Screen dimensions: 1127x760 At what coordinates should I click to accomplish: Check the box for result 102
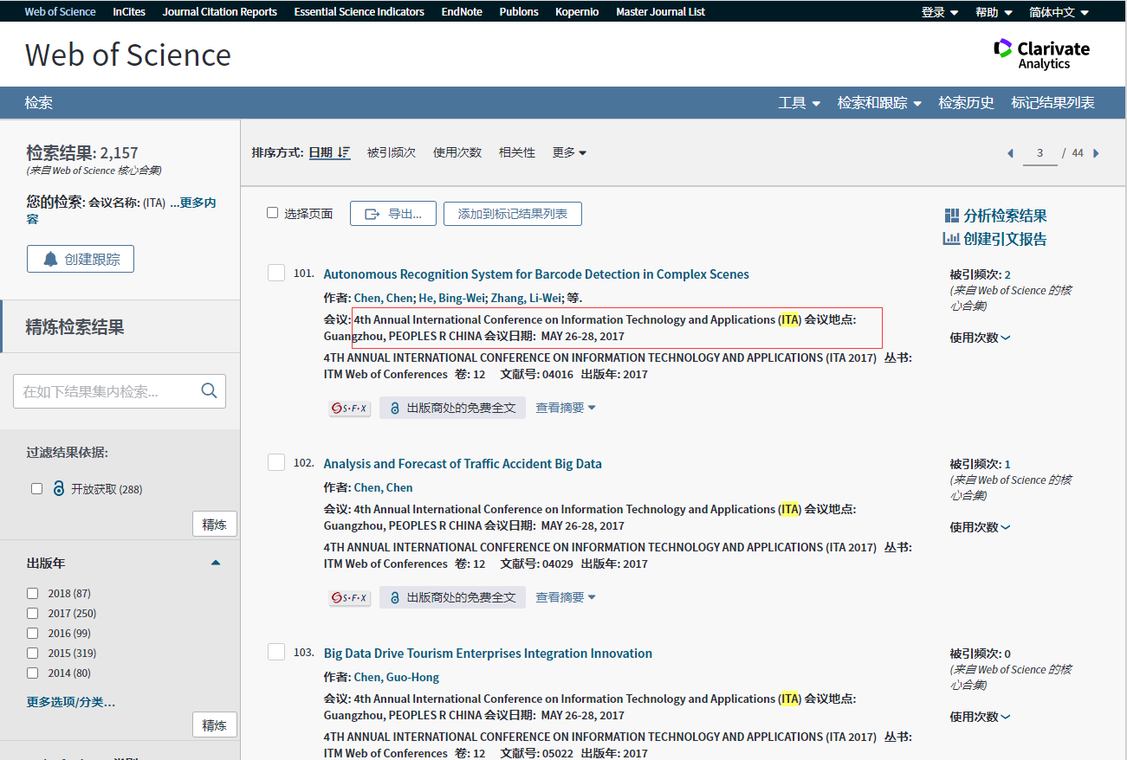click(x=276, y=462)
